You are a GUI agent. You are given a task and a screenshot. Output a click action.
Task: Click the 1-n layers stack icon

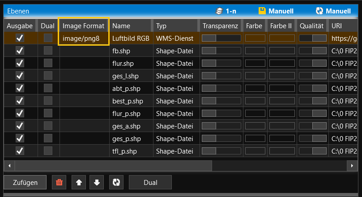tap(219, 11)
